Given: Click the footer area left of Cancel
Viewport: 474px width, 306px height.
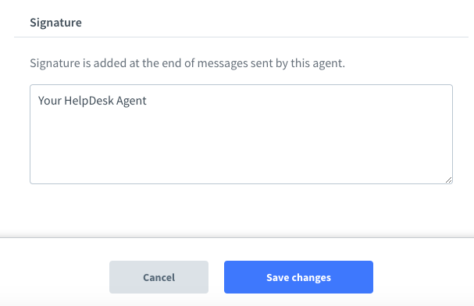Looking at the screenshot, I should click(x=55, y=277).
